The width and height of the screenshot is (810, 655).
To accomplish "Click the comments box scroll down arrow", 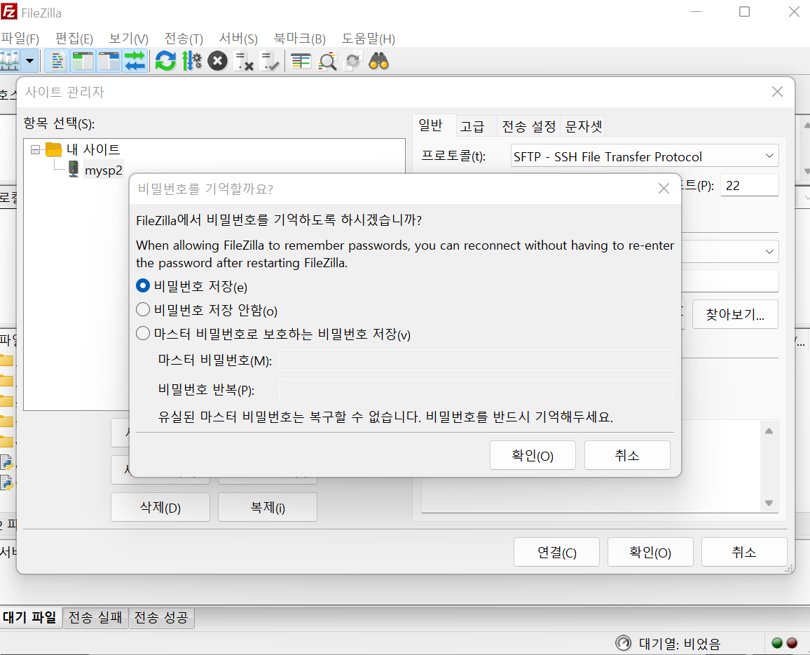I will pyautogui.click(x=769, y=503).
